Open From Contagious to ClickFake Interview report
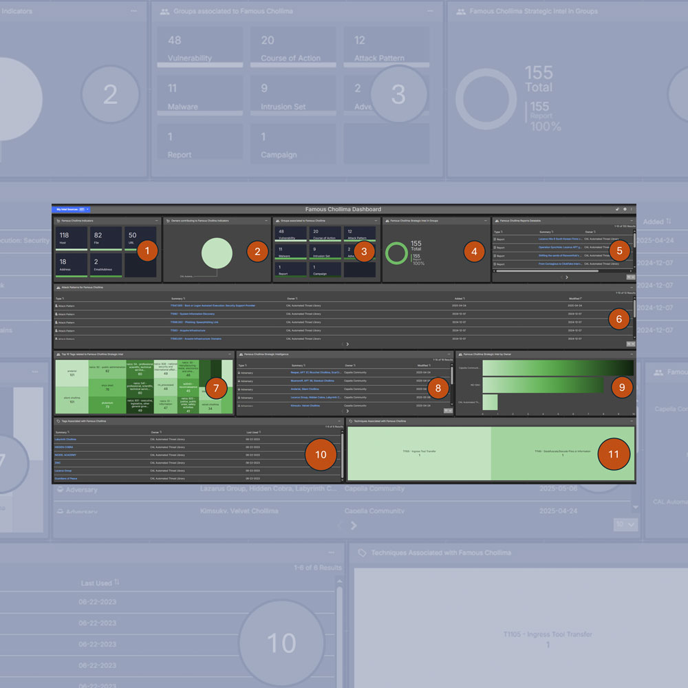Image resolution: width=688 pixels, height=688 pixels. coord(560,264)
